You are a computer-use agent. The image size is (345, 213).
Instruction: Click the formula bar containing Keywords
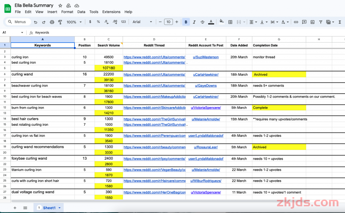(189, 33)
